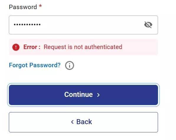Click the word Back on the outlined button
This screenshot has height=140, width=176.
pos(84,122)
